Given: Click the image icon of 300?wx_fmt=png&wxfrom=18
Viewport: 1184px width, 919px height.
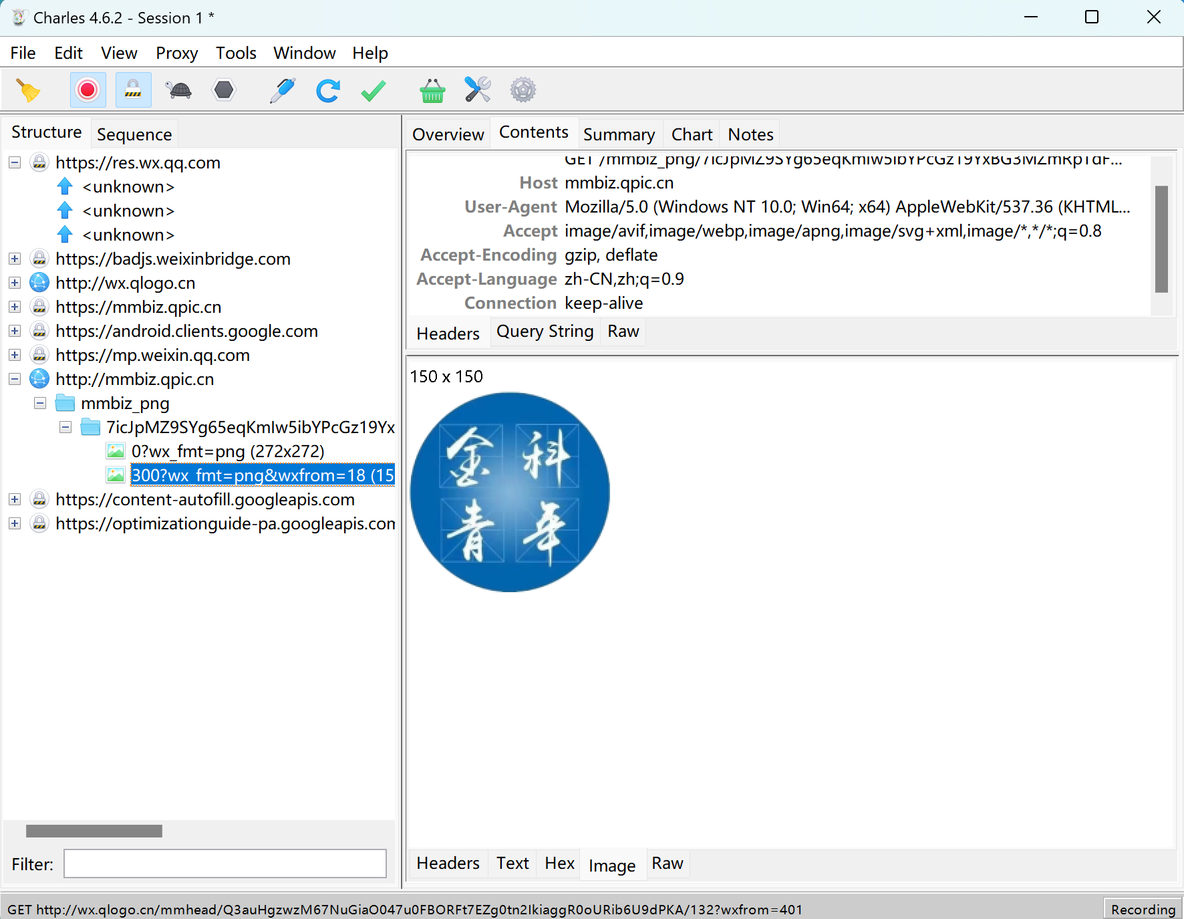Looking at the screenshot, I should [x=116, y=475].
